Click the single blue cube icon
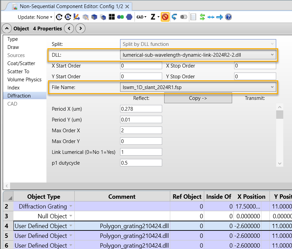292x249 pixels. (x=94, y=17)
